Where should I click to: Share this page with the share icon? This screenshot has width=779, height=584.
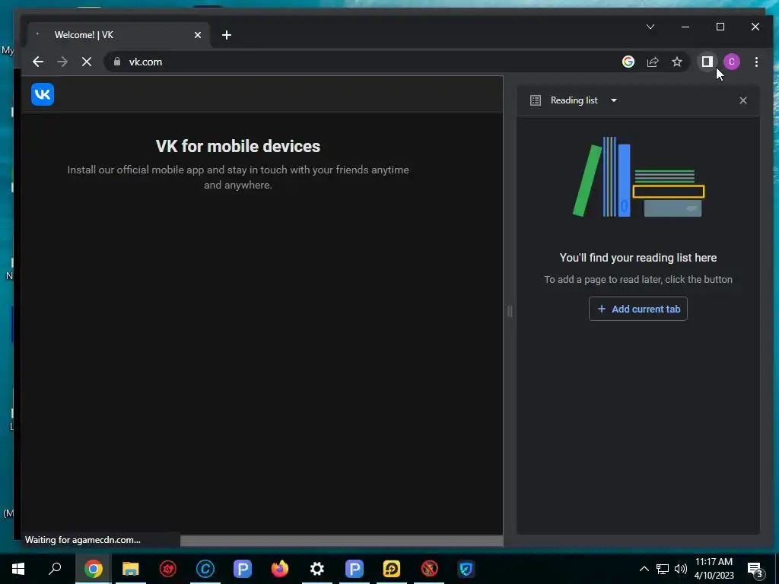(x=652, y=62)
